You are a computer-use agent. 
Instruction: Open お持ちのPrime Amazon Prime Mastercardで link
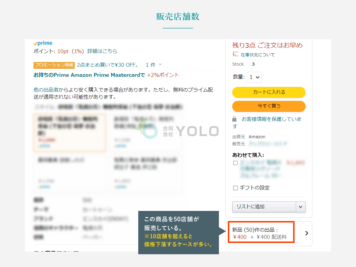89,75
